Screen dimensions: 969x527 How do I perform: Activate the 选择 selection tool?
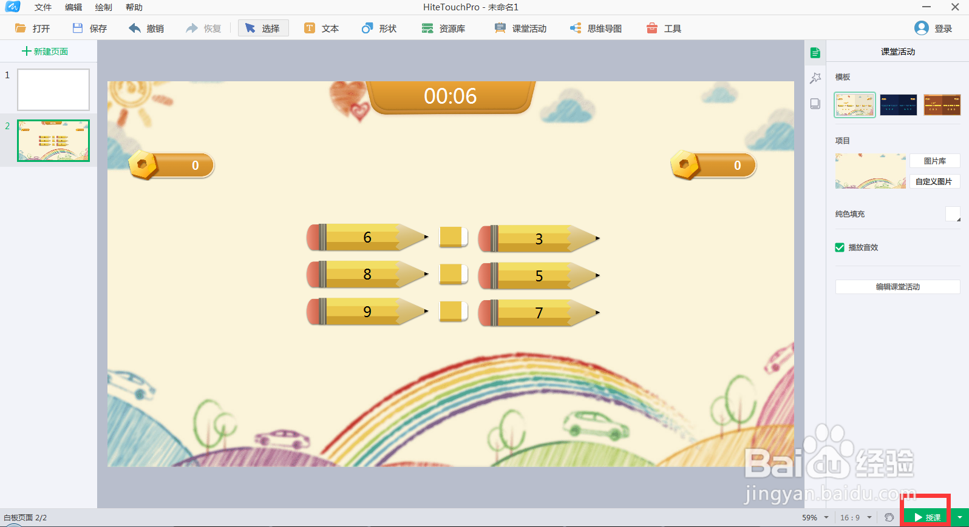[263, 29]
